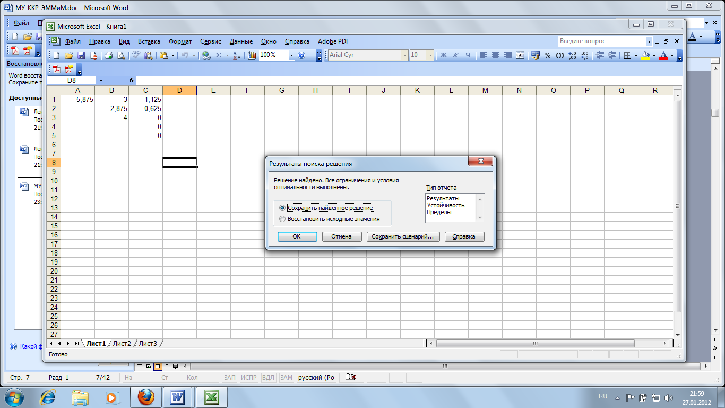Viewport: 725px width, 408px height.
Task: Open the 'Введите вопрос' help box dropdown
Action: click(x=649, y=41)
